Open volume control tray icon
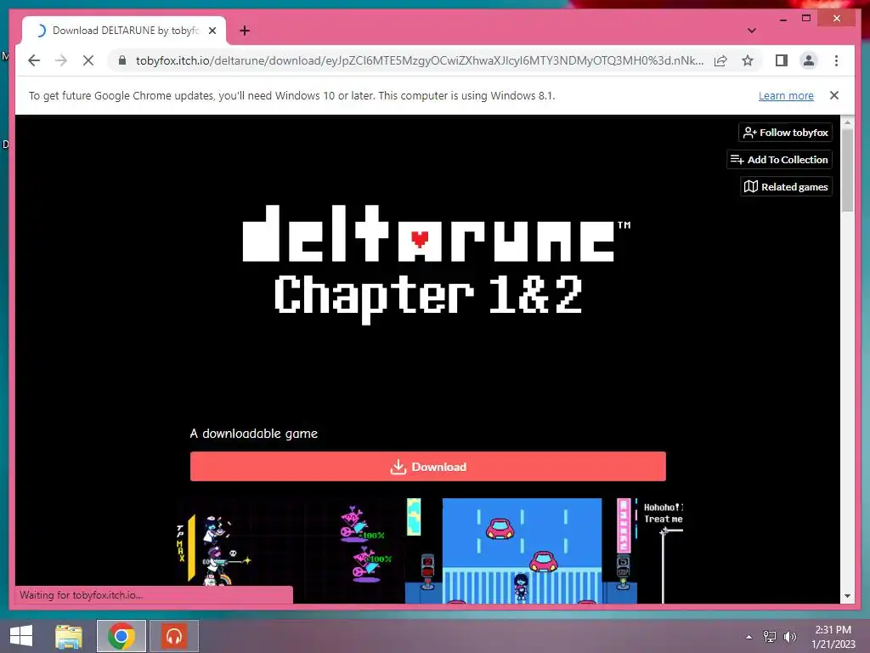 tap(790, 637)
